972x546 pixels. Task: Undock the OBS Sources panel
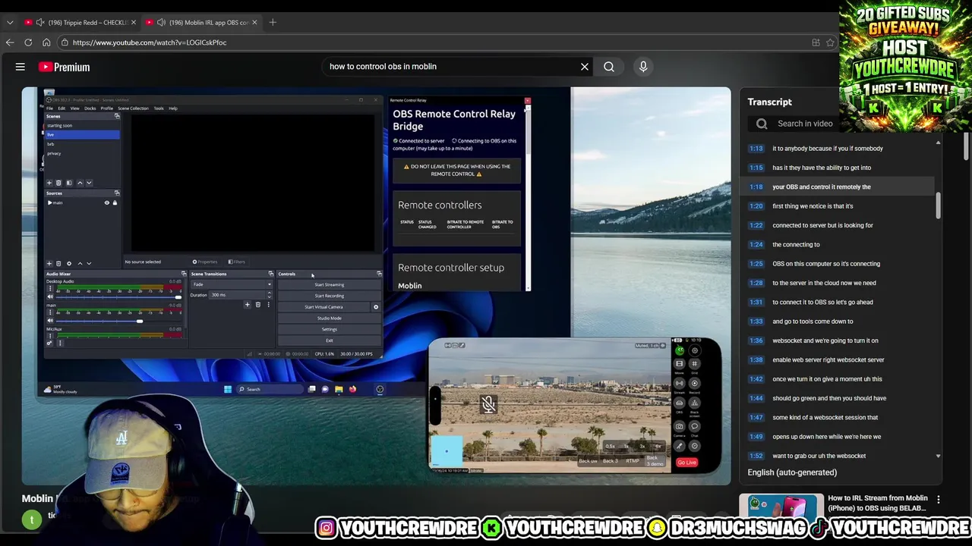coord(117,193)
